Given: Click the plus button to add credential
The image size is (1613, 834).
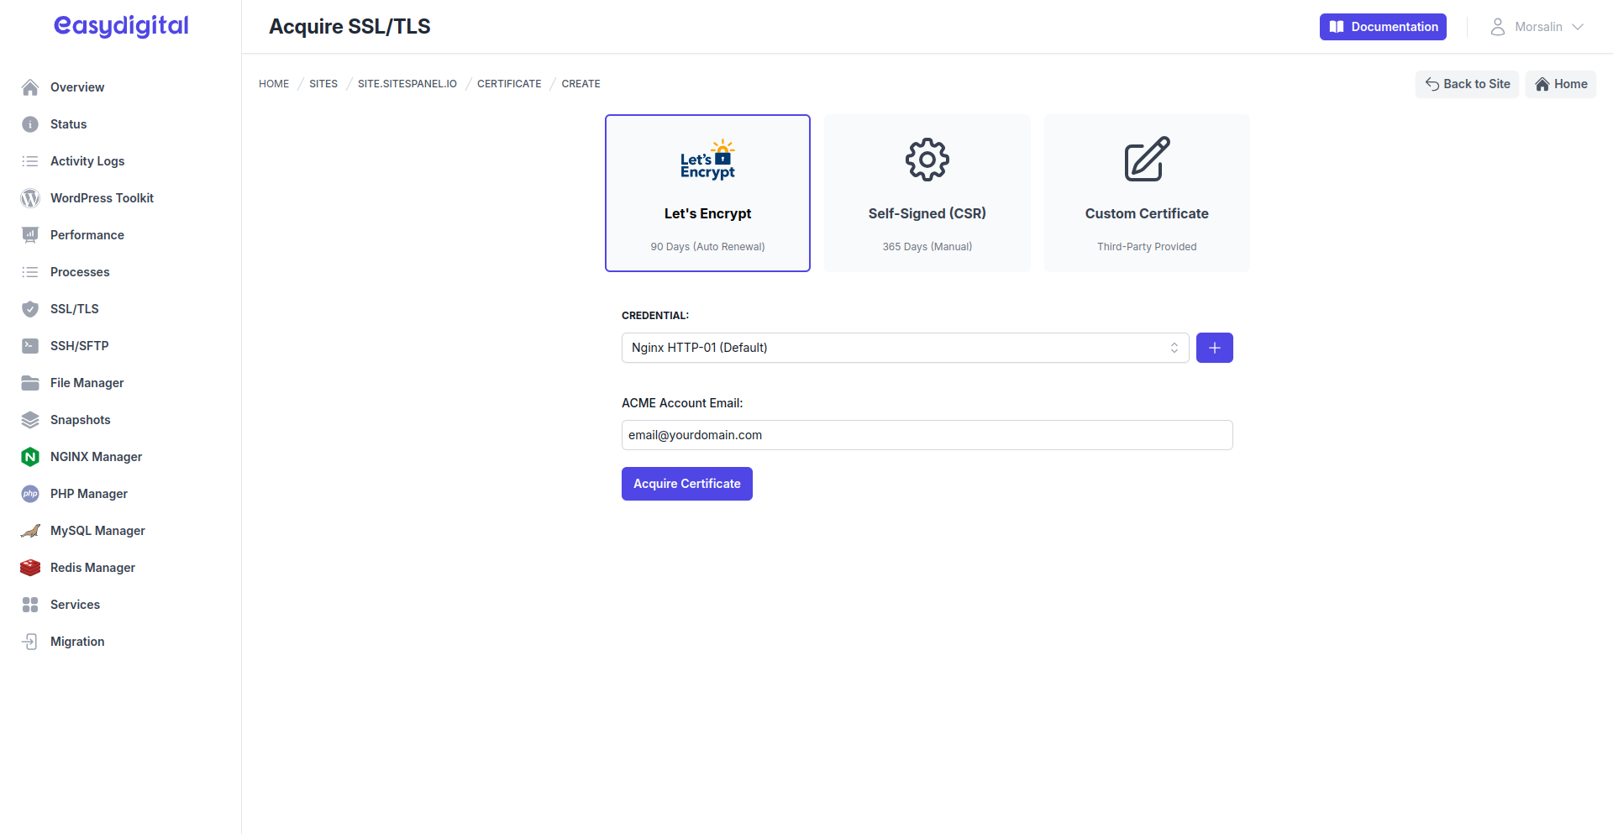Looking at the screenshot, I should coord(1214,347).
